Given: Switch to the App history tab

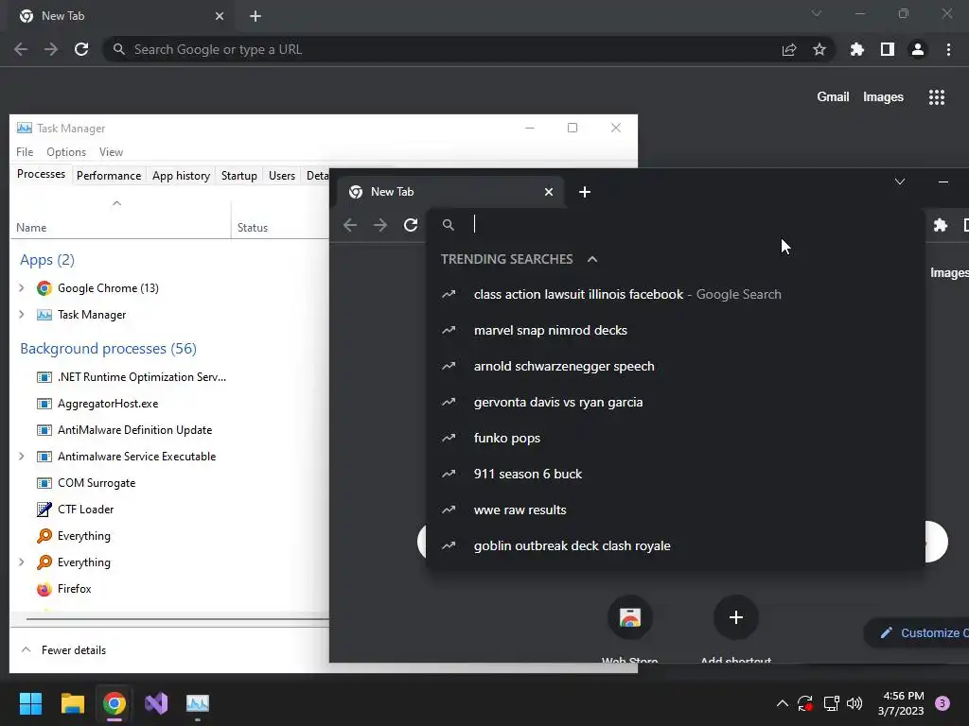Looking at the screenshot, I should coord(181,176).
